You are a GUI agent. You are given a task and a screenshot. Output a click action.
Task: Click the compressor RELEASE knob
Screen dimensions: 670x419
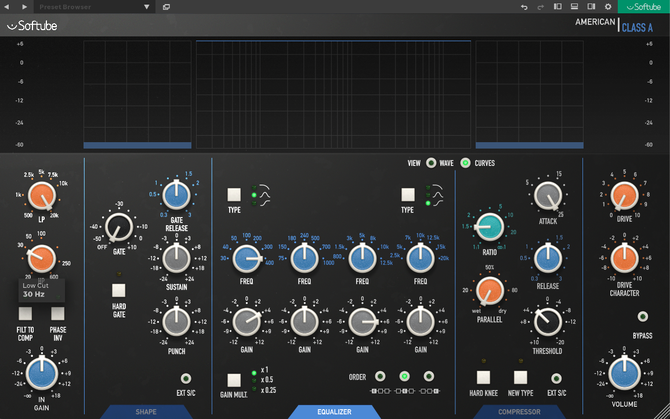point(548,259)
